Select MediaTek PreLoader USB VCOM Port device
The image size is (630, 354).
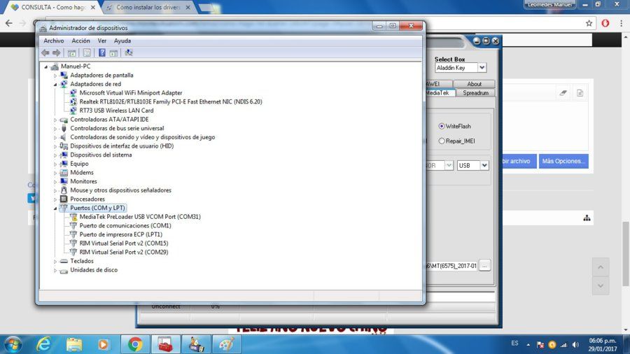[x=140, y=217]
